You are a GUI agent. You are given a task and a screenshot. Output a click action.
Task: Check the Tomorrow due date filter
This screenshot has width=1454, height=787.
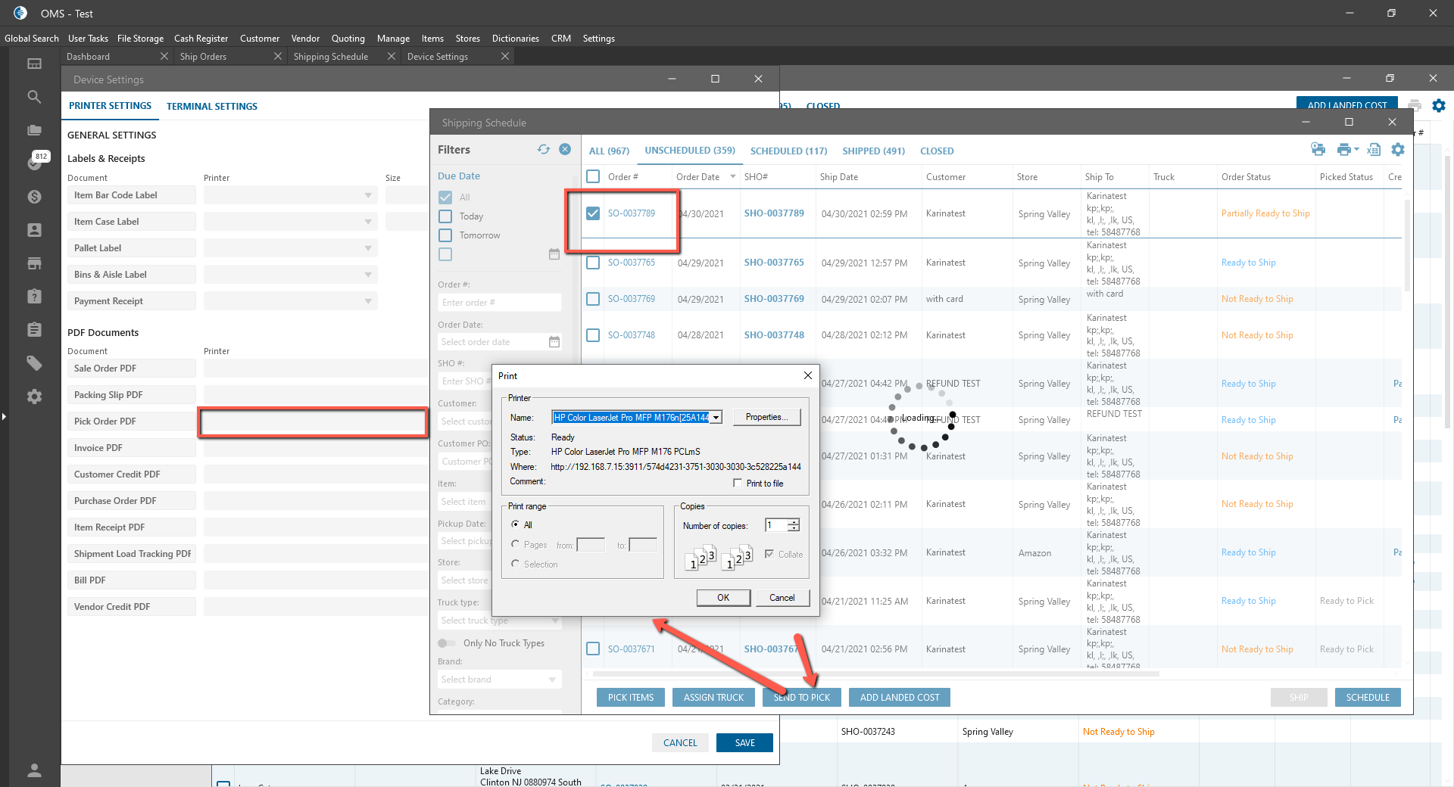[x=445, y=235]
